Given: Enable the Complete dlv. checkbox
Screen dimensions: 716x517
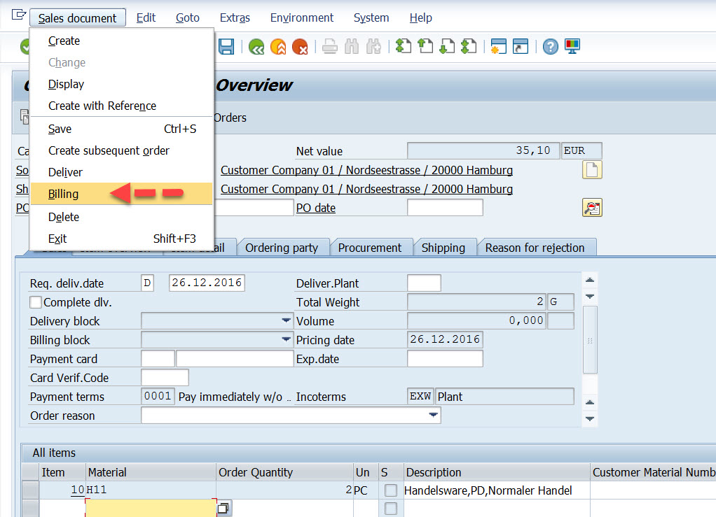Looking at the screenshot, I should point(36,302).
